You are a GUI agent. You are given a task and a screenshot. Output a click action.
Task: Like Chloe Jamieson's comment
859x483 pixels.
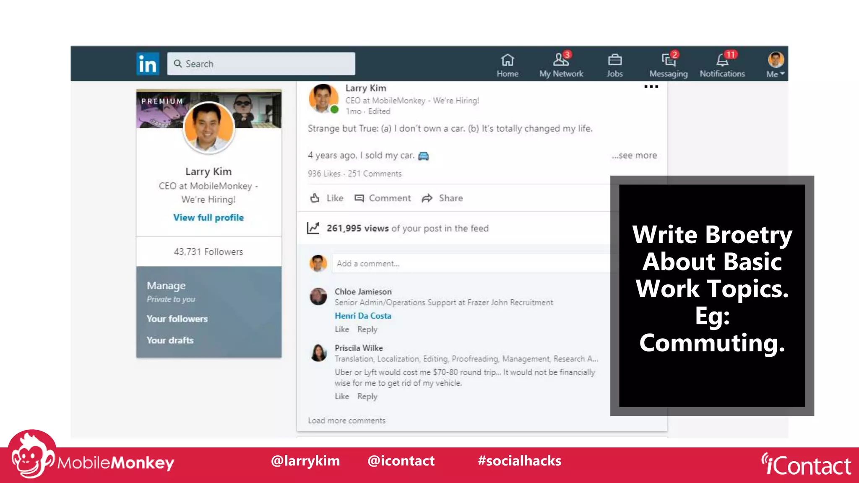point(342,329)
